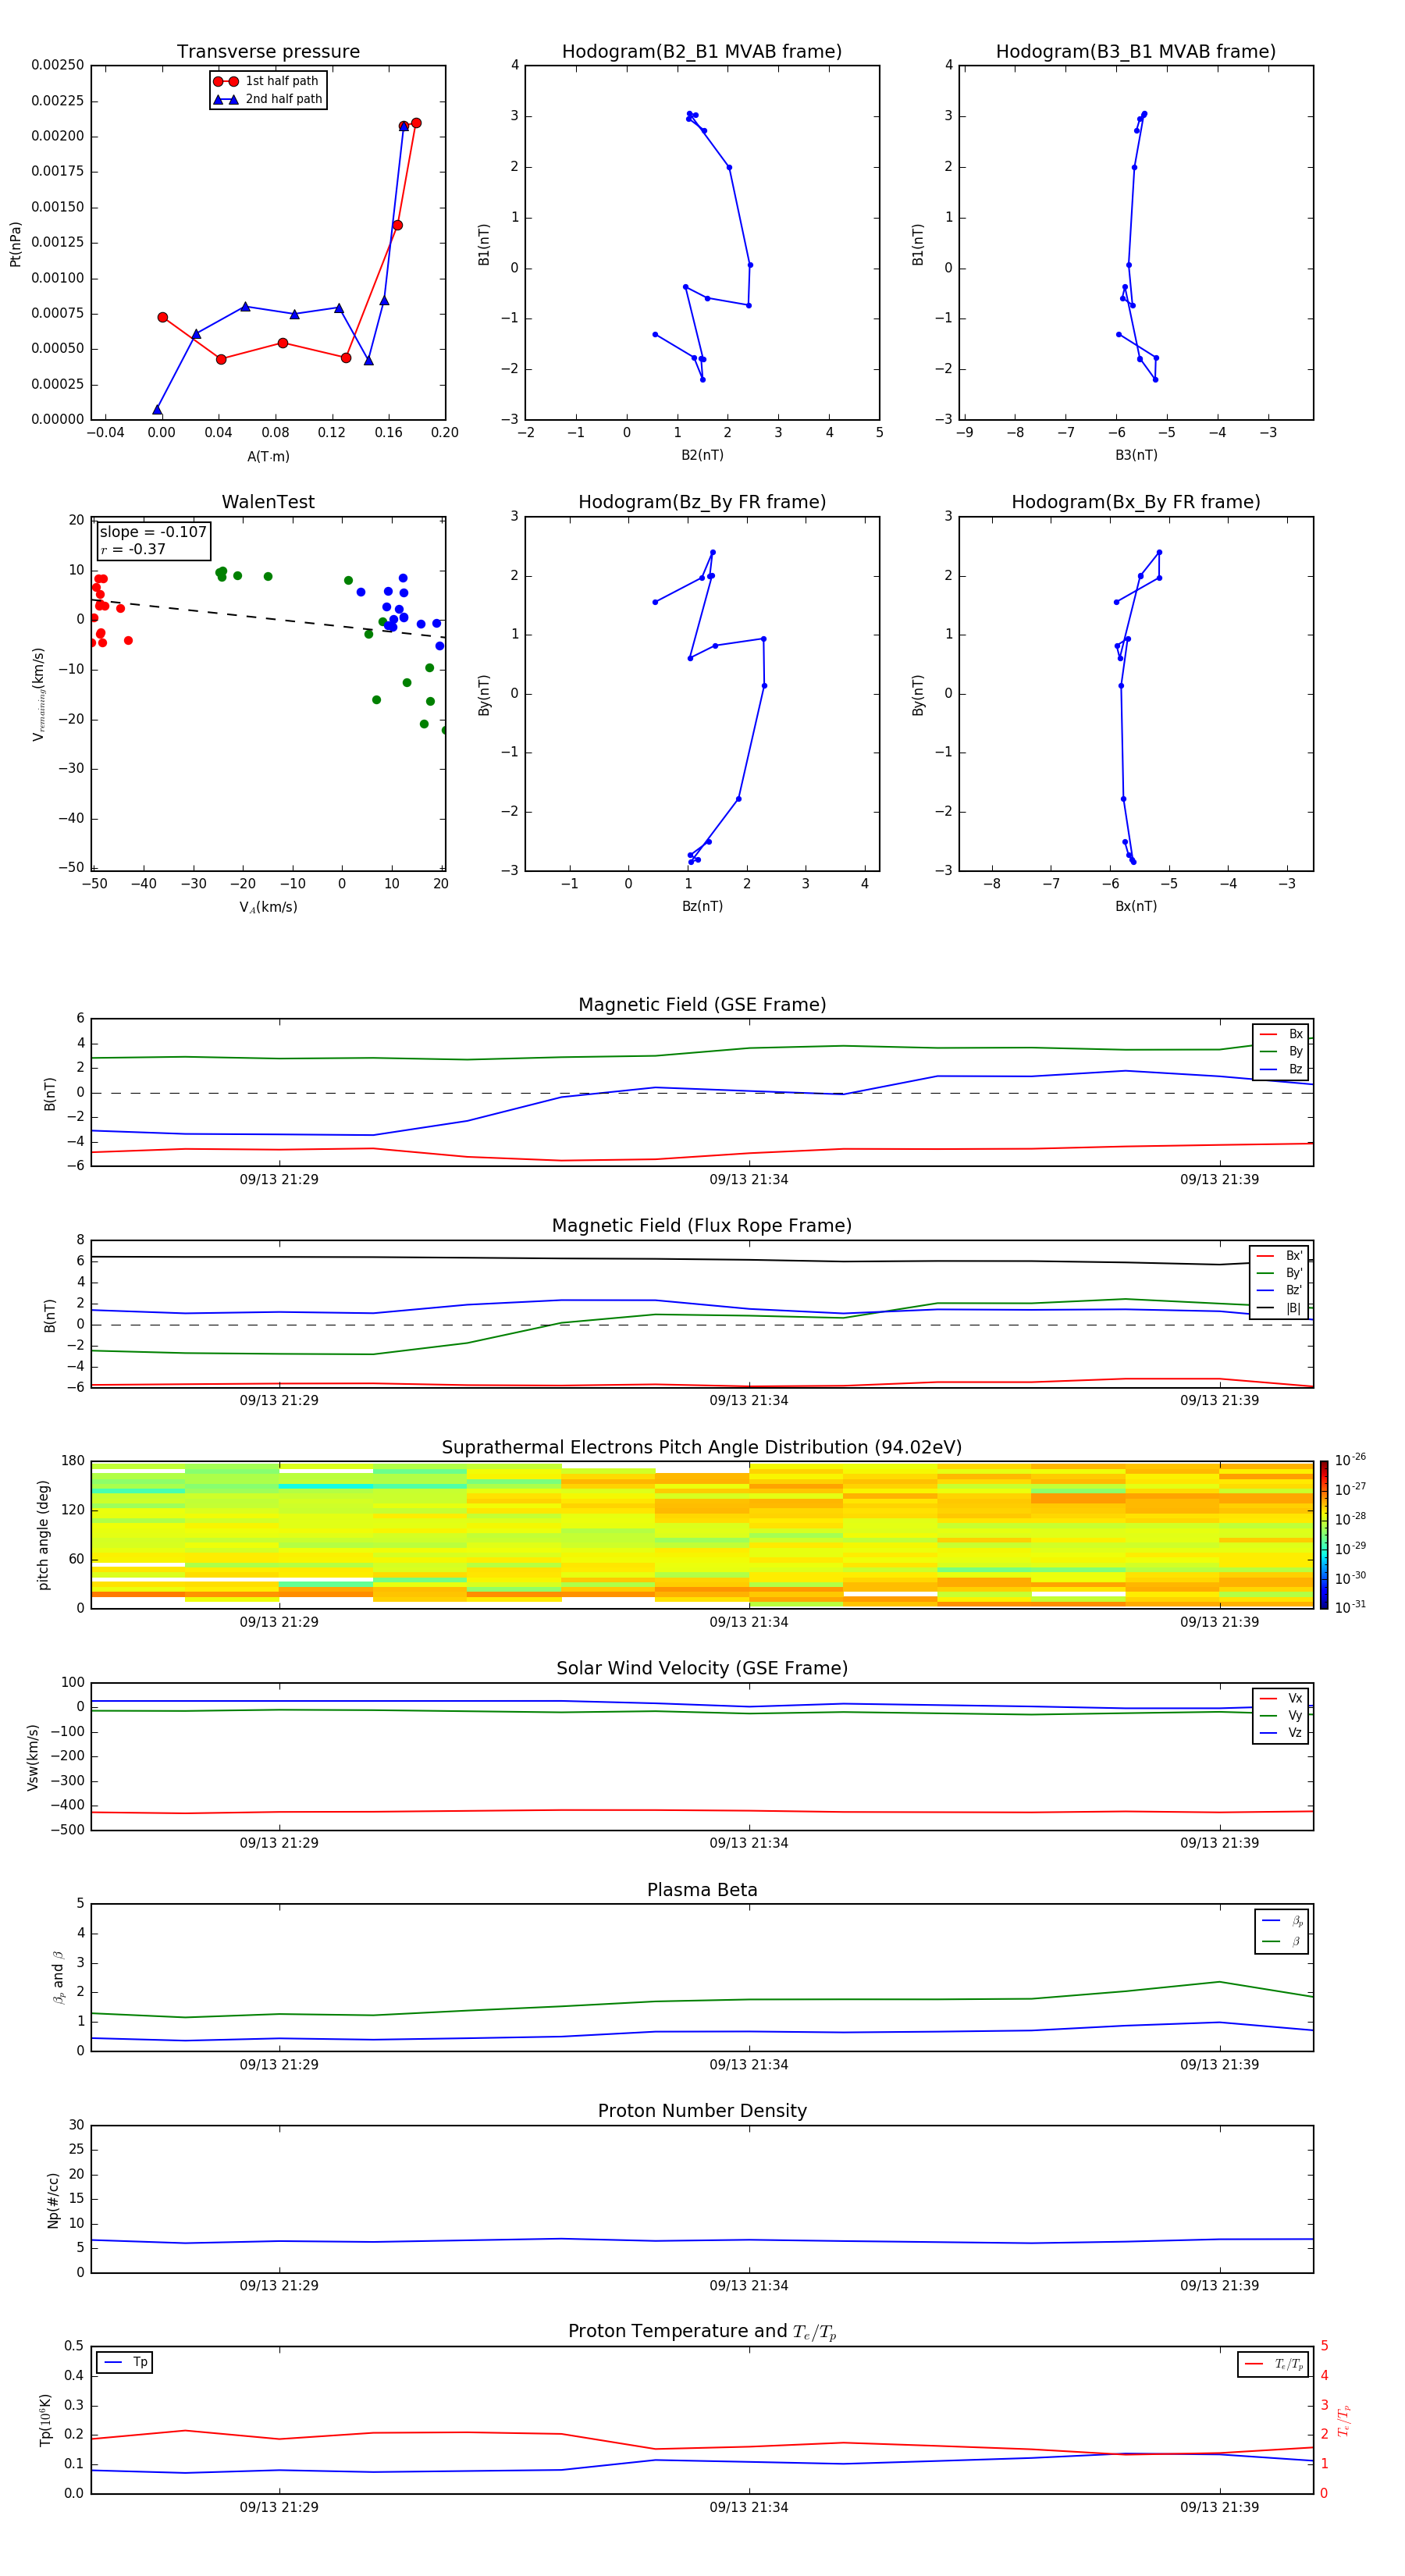1405x2576 pixels.
Task: Click the 180 tick on pitch angle axis
Action: click(x=73, y=1461)
